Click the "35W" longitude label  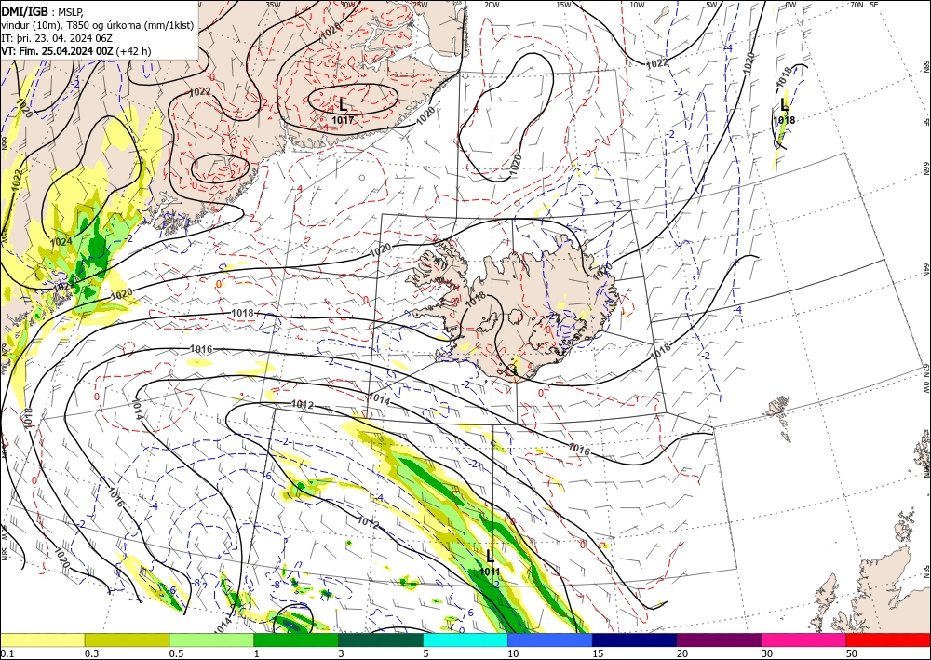point(273,5)
